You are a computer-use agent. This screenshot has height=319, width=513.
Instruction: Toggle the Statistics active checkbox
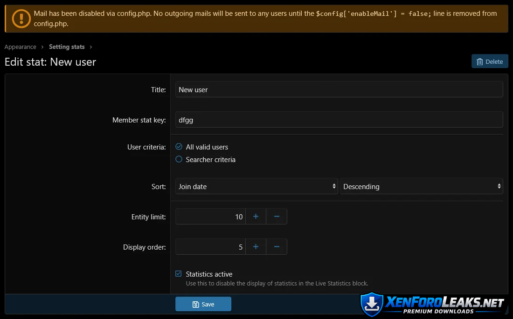click(179, 274)
